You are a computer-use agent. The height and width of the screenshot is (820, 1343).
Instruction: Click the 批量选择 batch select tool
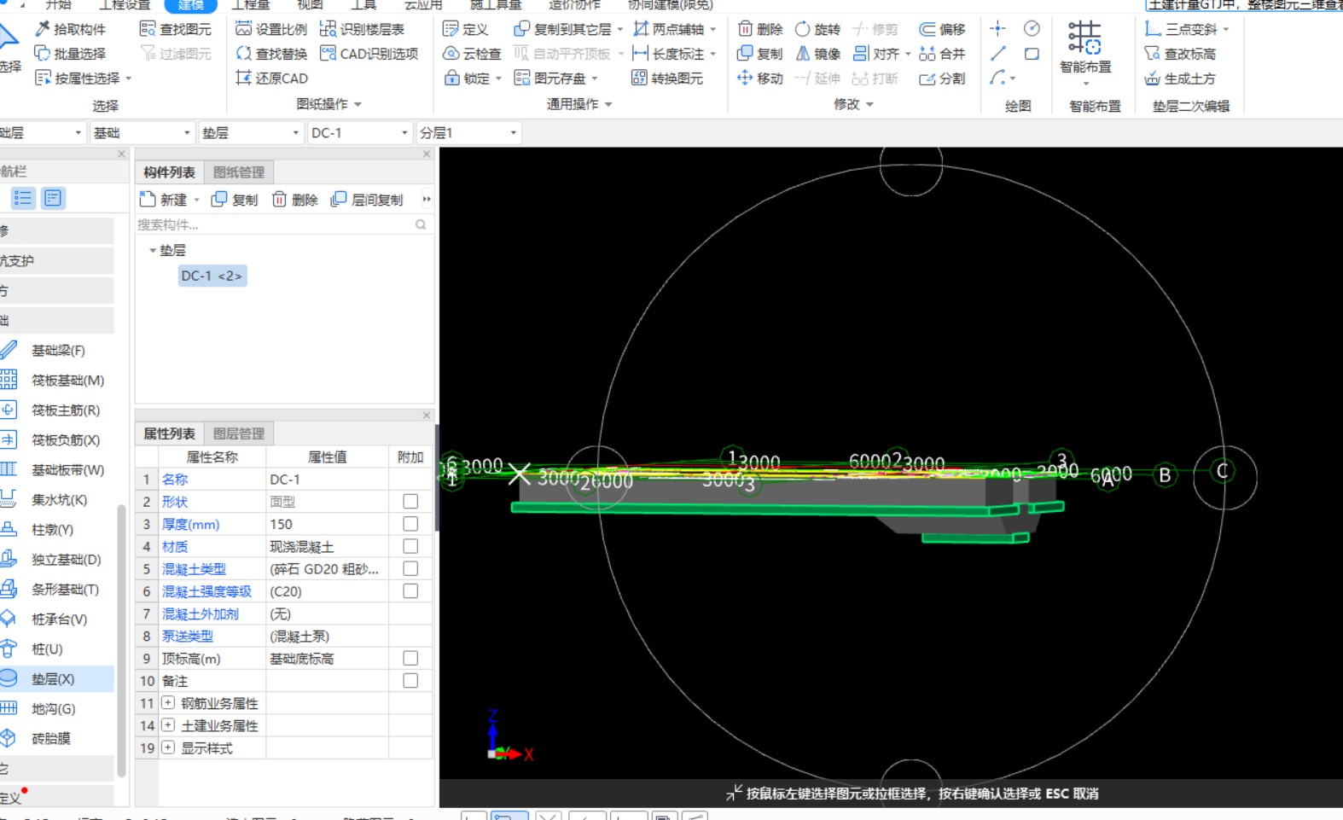point(70,54)
